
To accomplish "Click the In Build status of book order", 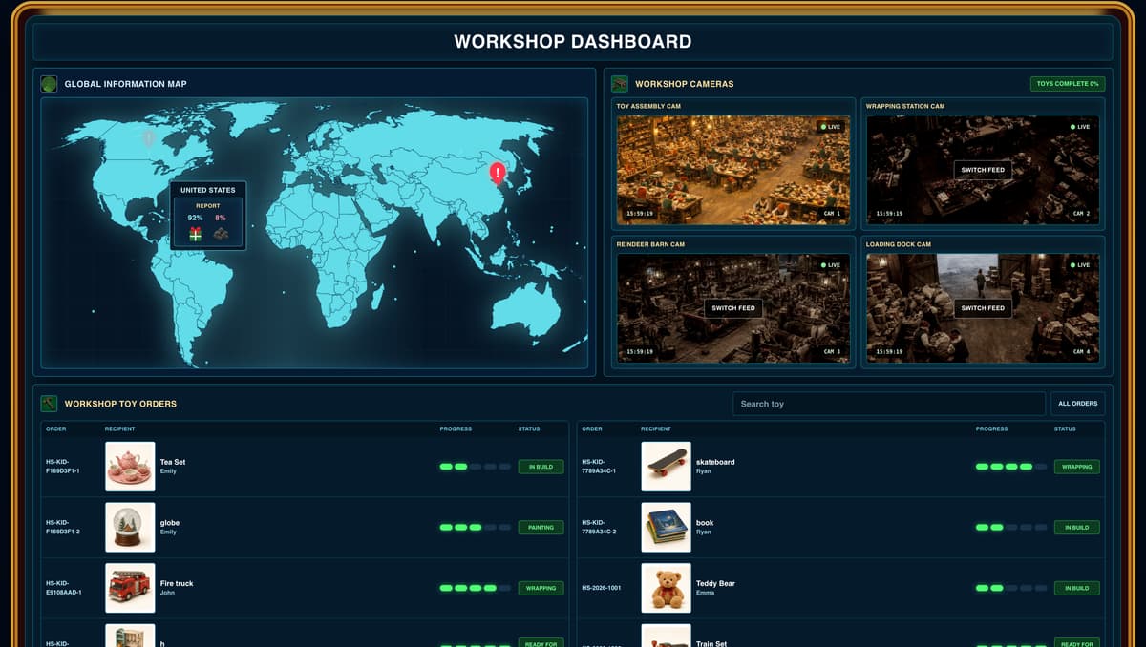I will click(x=1077, y=527).
